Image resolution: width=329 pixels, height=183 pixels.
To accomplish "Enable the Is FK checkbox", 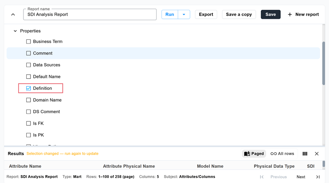I will click(x=28, y=124).
